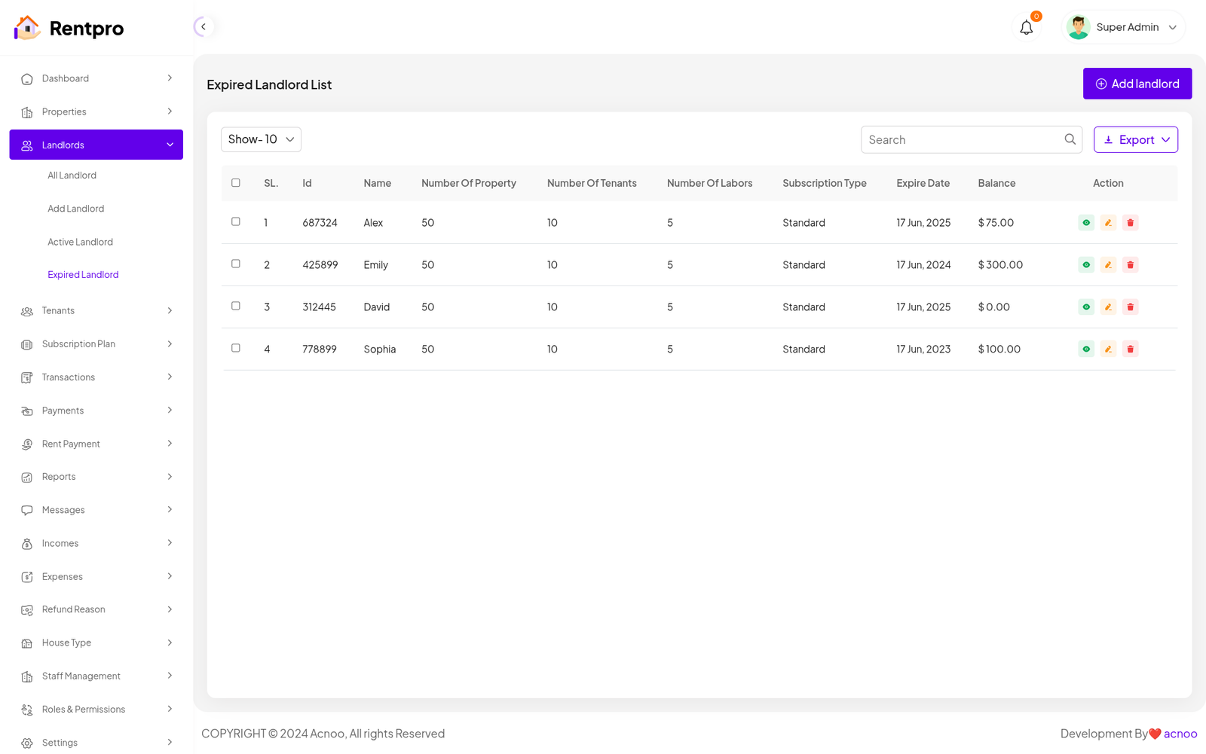Screen dimensions: 1206x754
Task: View Alex's landlord details eye icon
Action: pos(1085,223)
